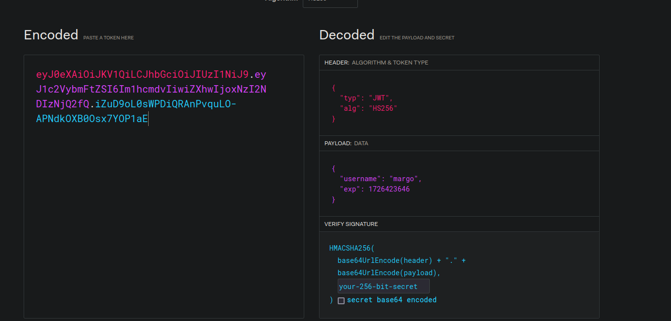This screenshot has height=321, width=671.
Task: Click the EDIT THE PAYLOAD AND SECRET hint
Action: point(417,38)
